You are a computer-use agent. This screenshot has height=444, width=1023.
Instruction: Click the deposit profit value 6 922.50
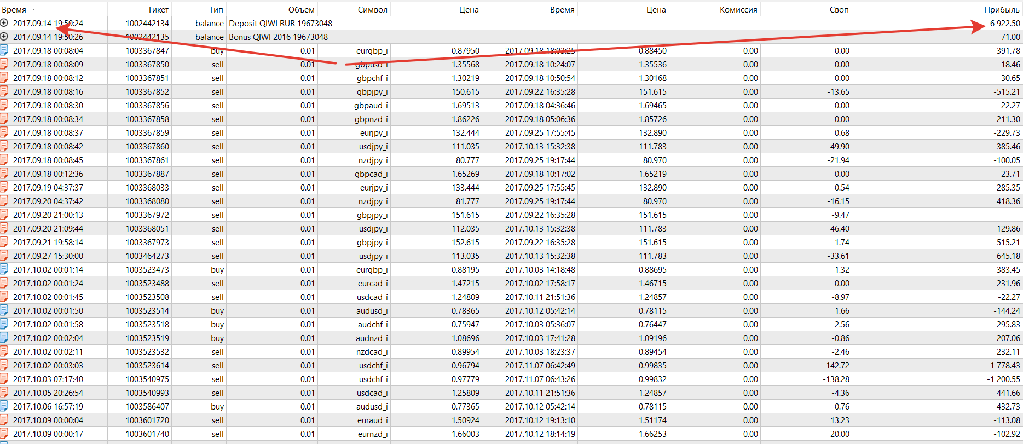[1005, 23]
